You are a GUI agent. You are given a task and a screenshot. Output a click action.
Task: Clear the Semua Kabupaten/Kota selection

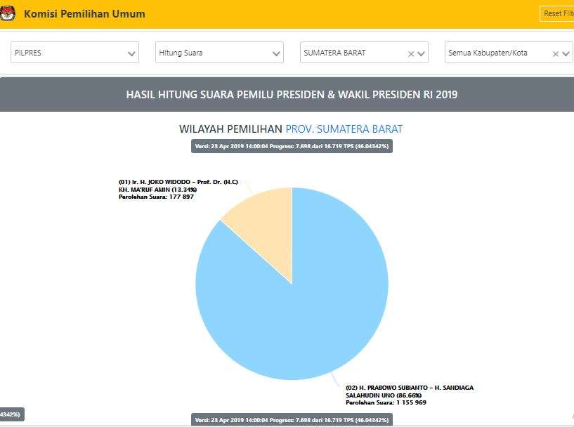tap(555, 54)
